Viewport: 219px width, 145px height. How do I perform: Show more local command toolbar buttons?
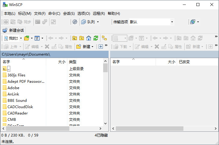tap(106, 45)
